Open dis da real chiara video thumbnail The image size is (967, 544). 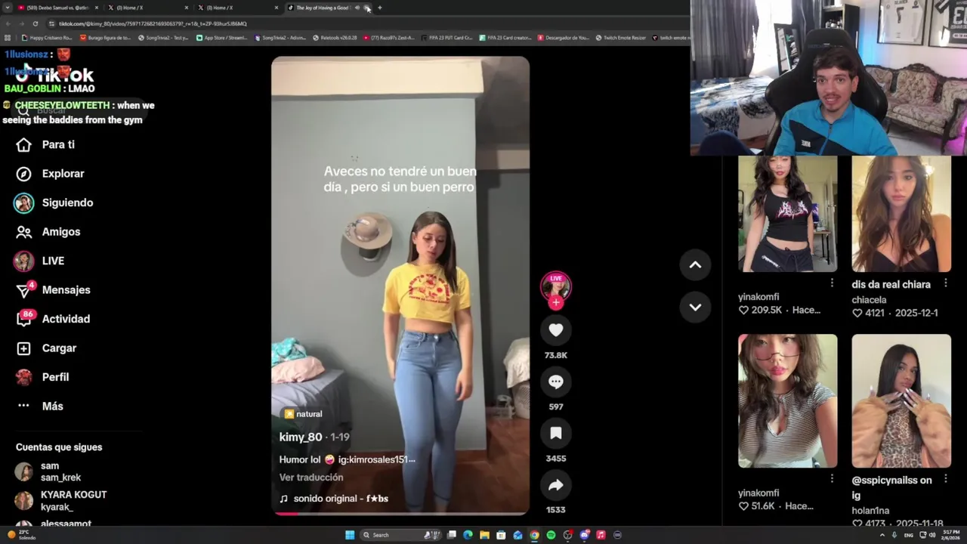tap(901, 214)
